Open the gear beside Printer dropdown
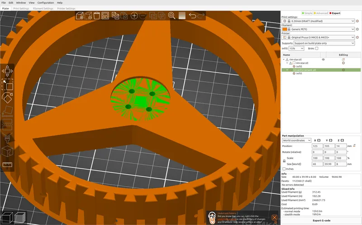This screenshot has height=225, width=362. 357,37
